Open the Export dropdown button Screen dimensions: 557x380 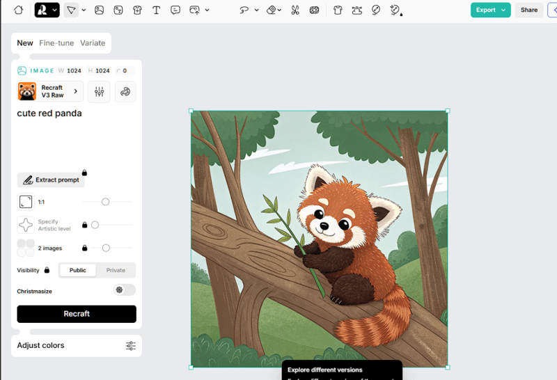click(491, 10)
